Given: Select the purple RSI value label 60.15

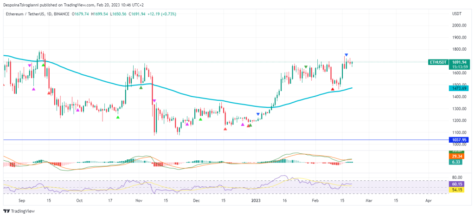Looking at the screenshot, I should click(x=457, y=184).
